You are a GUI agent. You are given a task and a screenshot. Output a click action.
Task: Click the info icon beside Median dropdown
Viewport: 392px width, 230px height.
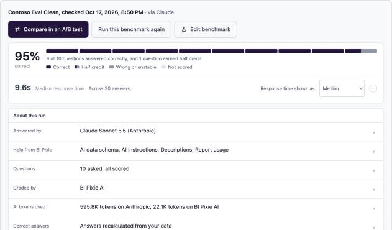tap(373, 88)
